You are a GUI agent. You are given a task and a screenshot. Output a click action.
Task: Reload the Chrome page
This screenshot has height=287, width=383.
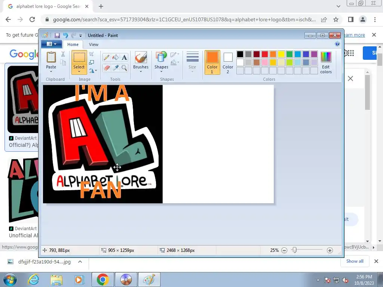click(32, 19)
